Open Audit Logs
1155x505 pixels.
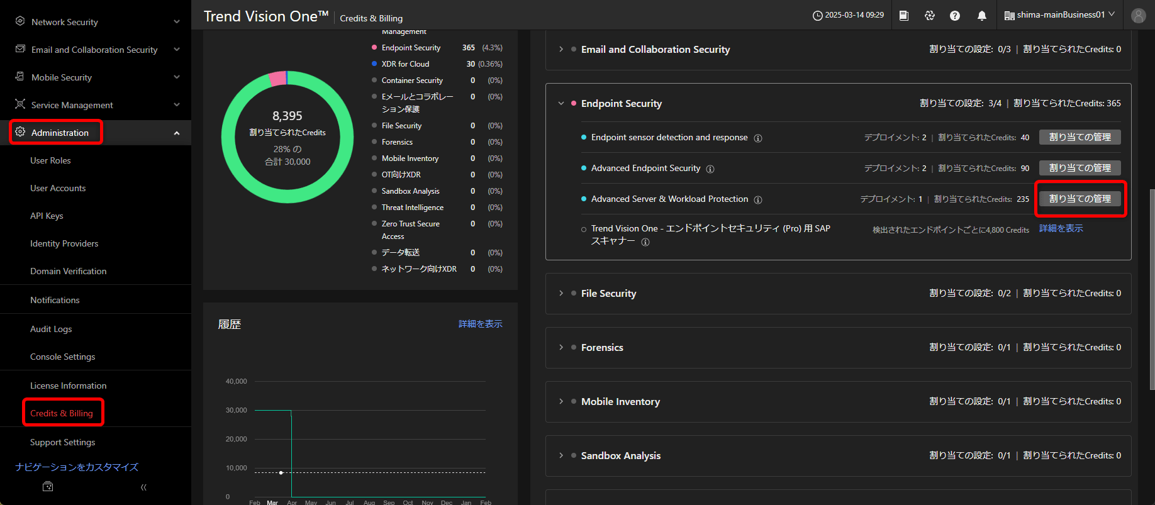[x=51, y=329]
